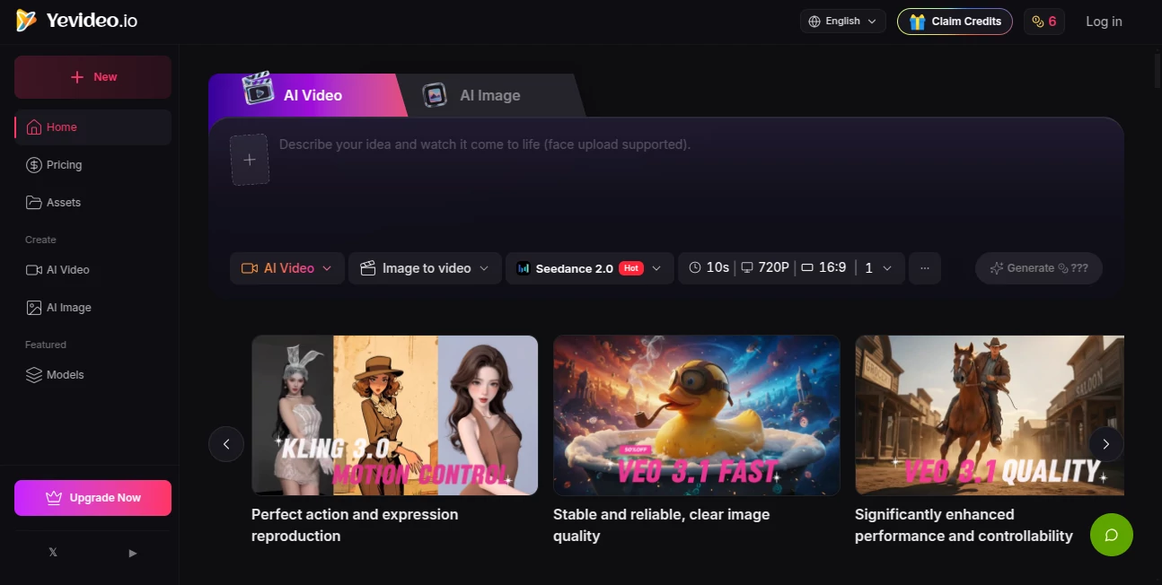Click the Models stack icon

[34, 375]
